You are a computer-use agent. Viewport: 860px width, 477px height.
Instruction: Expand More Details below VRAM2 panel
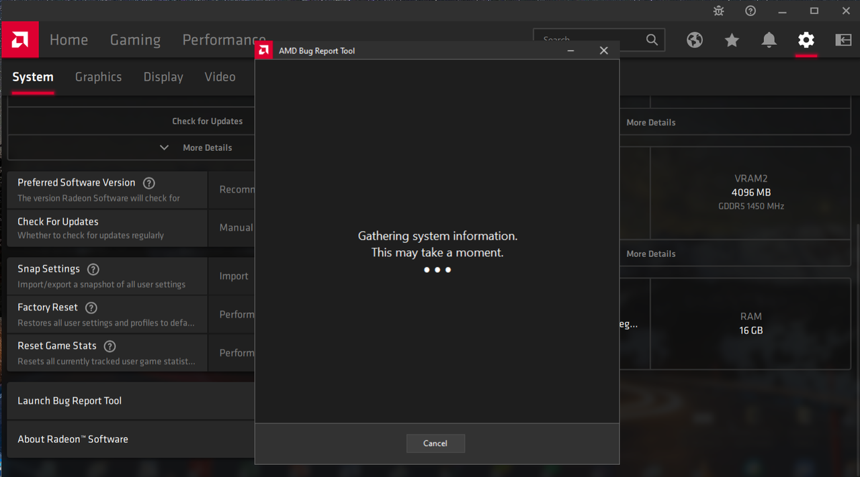pos(651,254)
